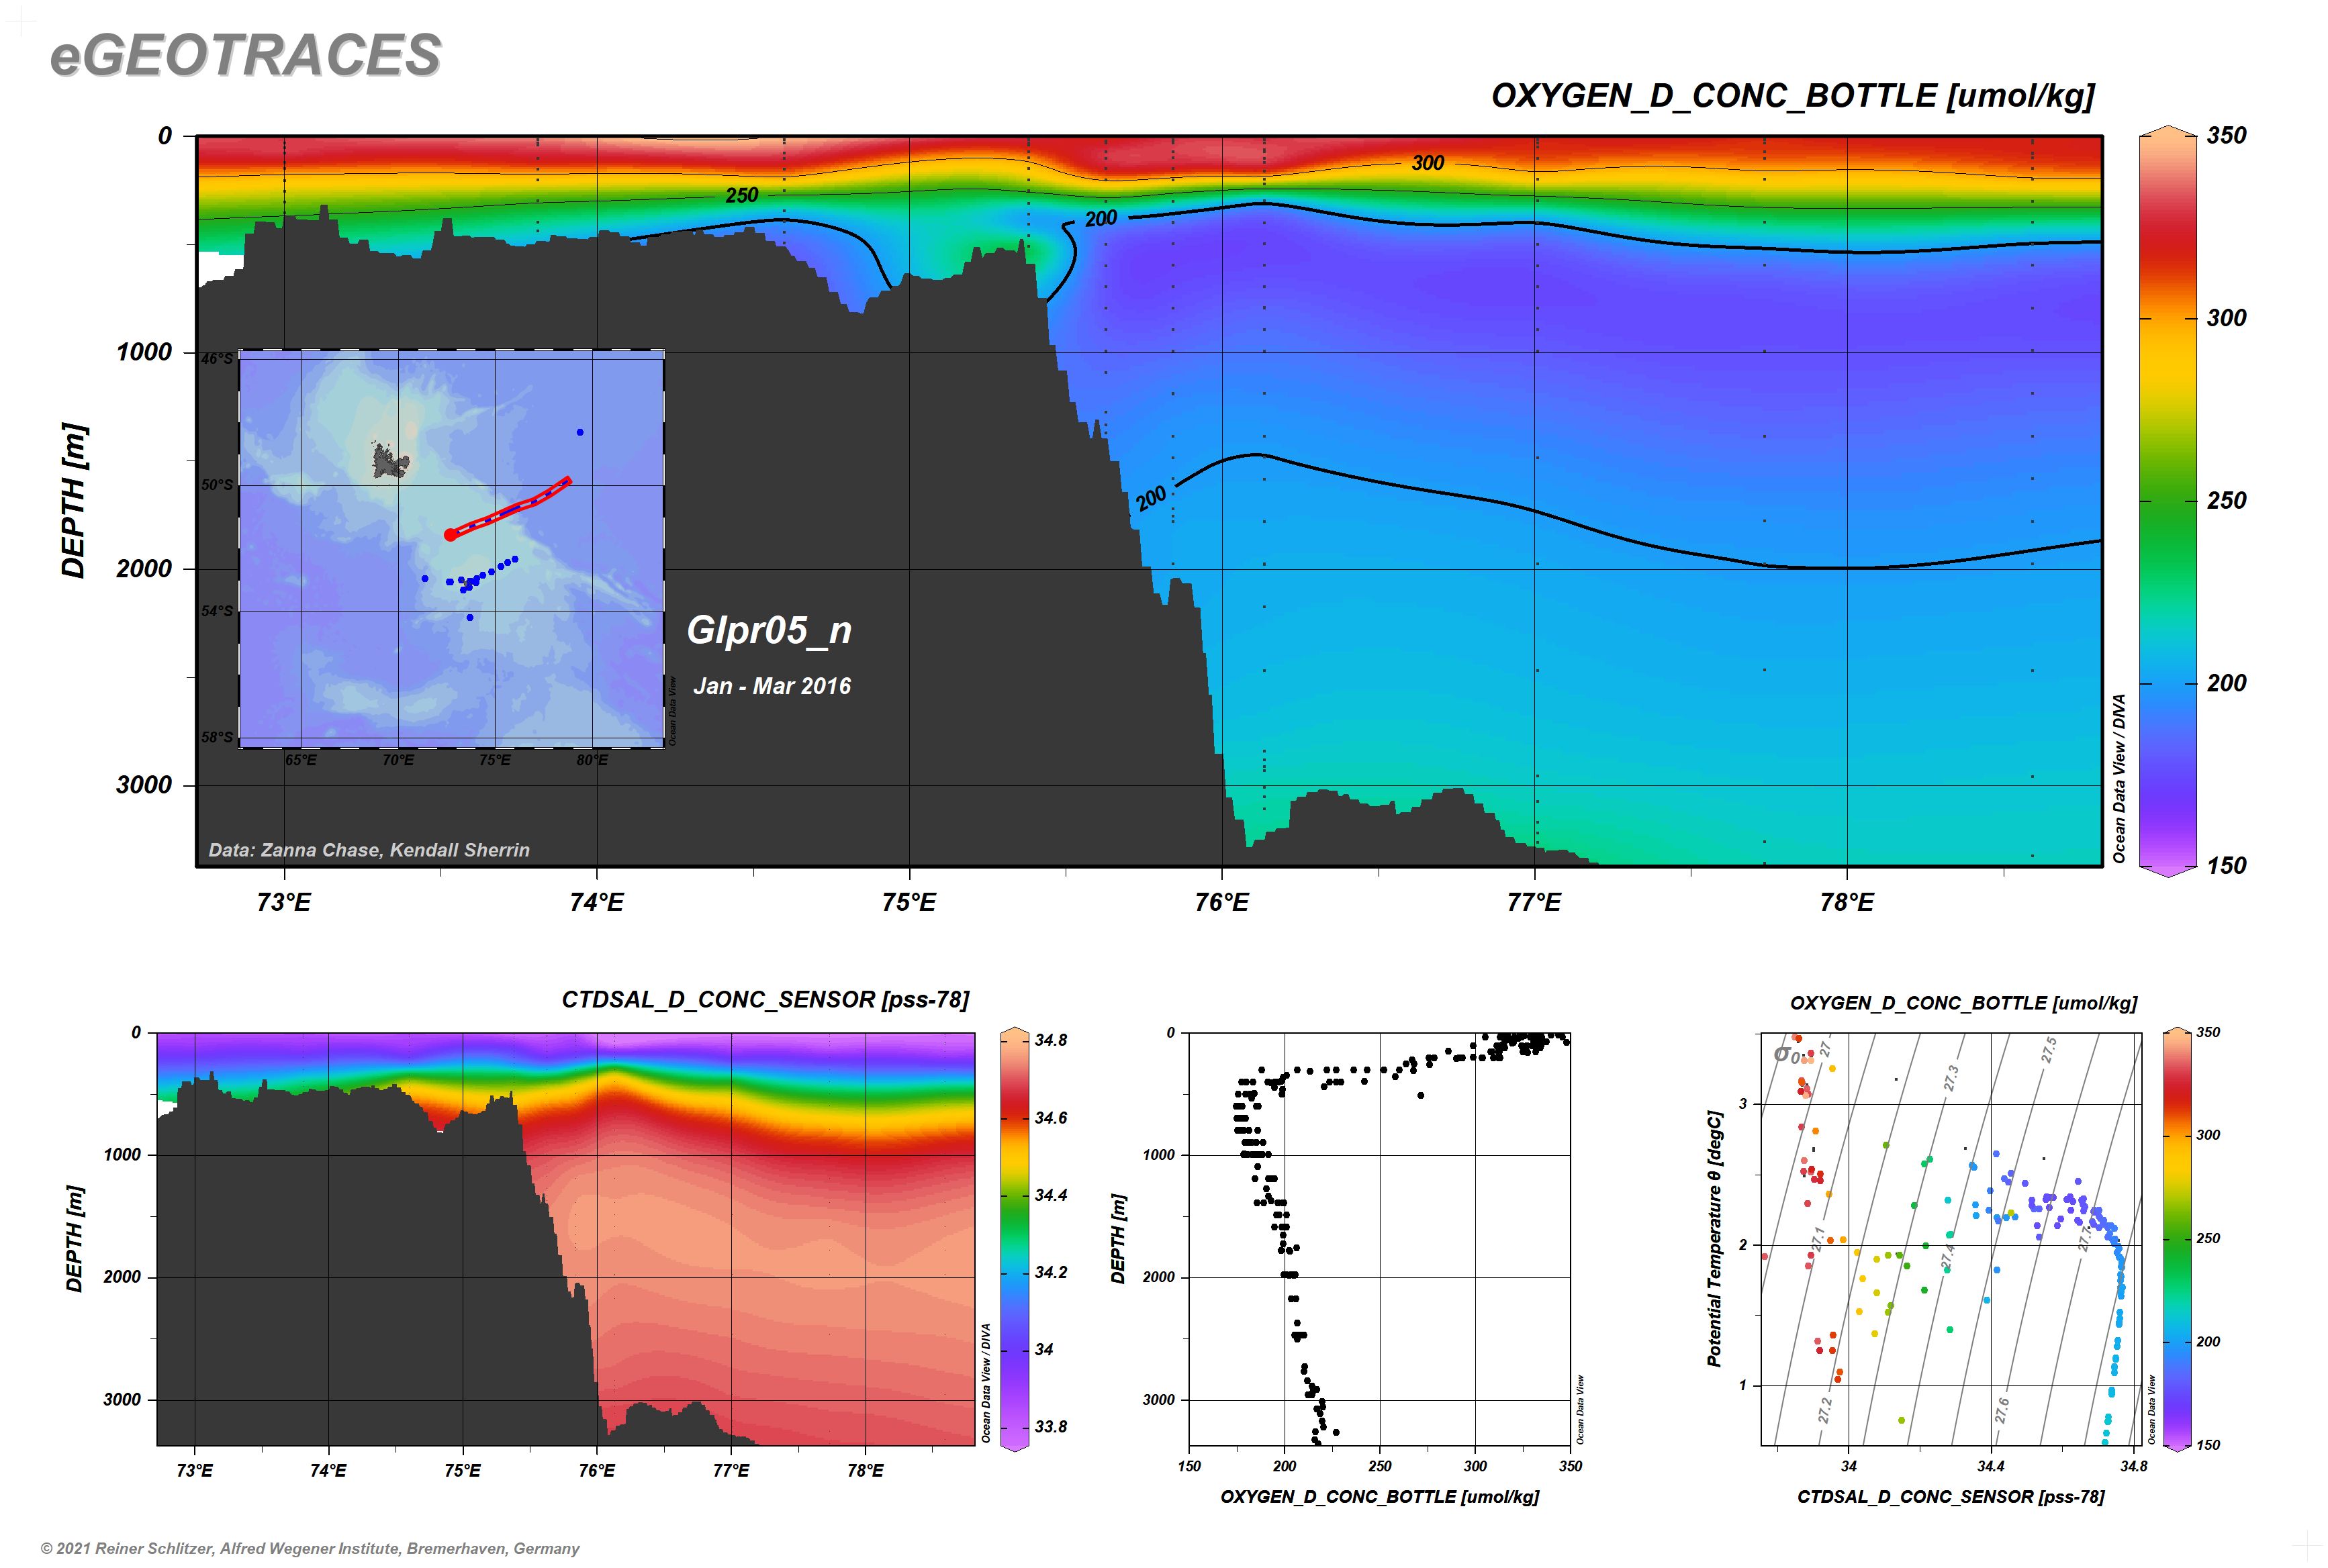Click the CTDSAL_D_CONC_SENSOR x-axis label of the T-S plot
The image size is (2328, 1568).
click(x=1951, y=1497)
